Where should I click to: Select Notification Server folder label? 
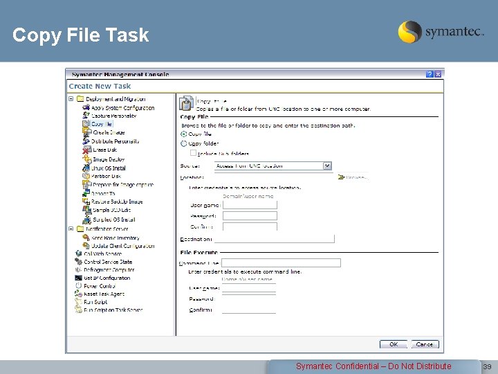[x=107, y=229]
